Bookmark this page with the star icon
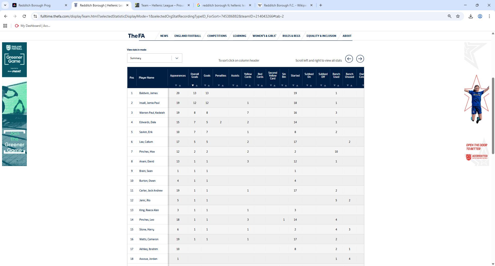Viewport: 495px width, 266px height. click(458, 16)
